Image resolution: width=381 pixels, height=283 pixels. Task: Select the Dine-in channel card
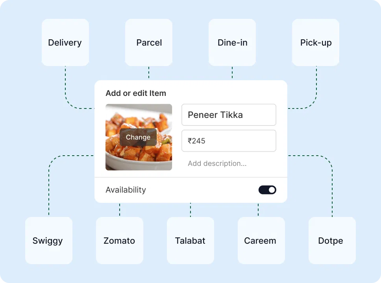(232, 42)
